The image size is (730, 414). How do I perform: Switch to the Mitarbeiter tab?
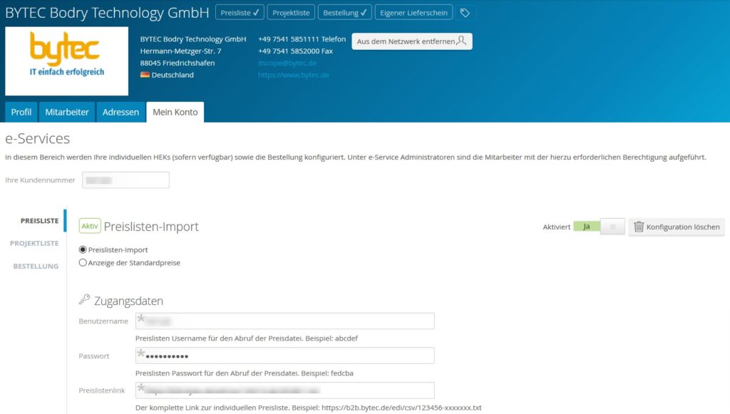click(x=67, y=112)
